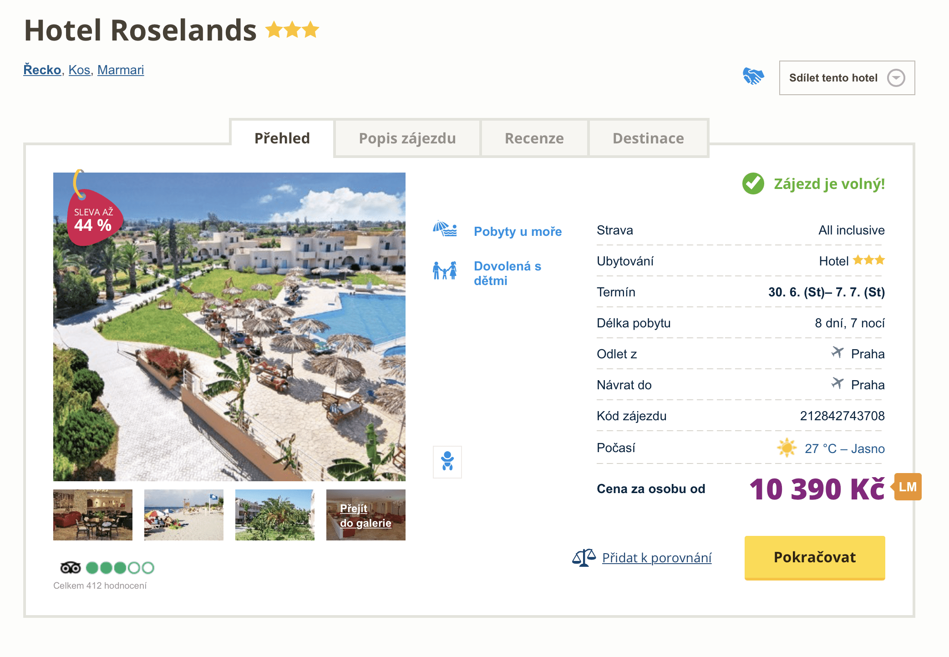
Task: Click the TripAdvisor owl logo
Action: point(71,568)
